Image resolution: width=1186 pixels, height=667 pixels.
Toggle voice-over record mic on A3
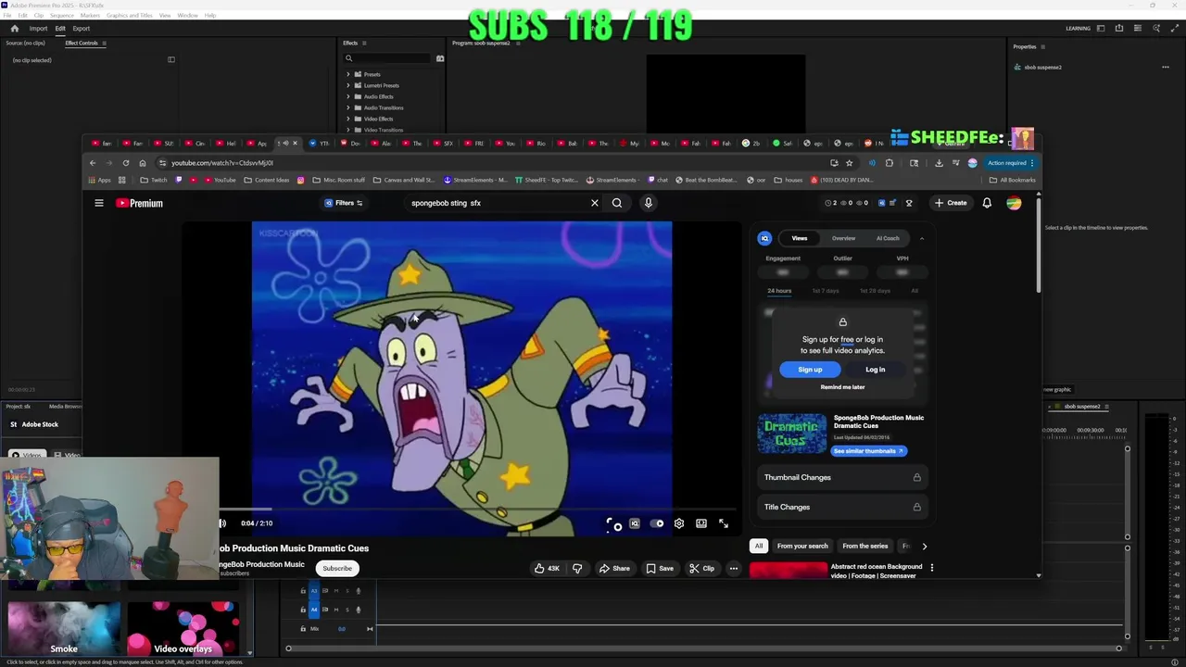(x=359, y=591)
